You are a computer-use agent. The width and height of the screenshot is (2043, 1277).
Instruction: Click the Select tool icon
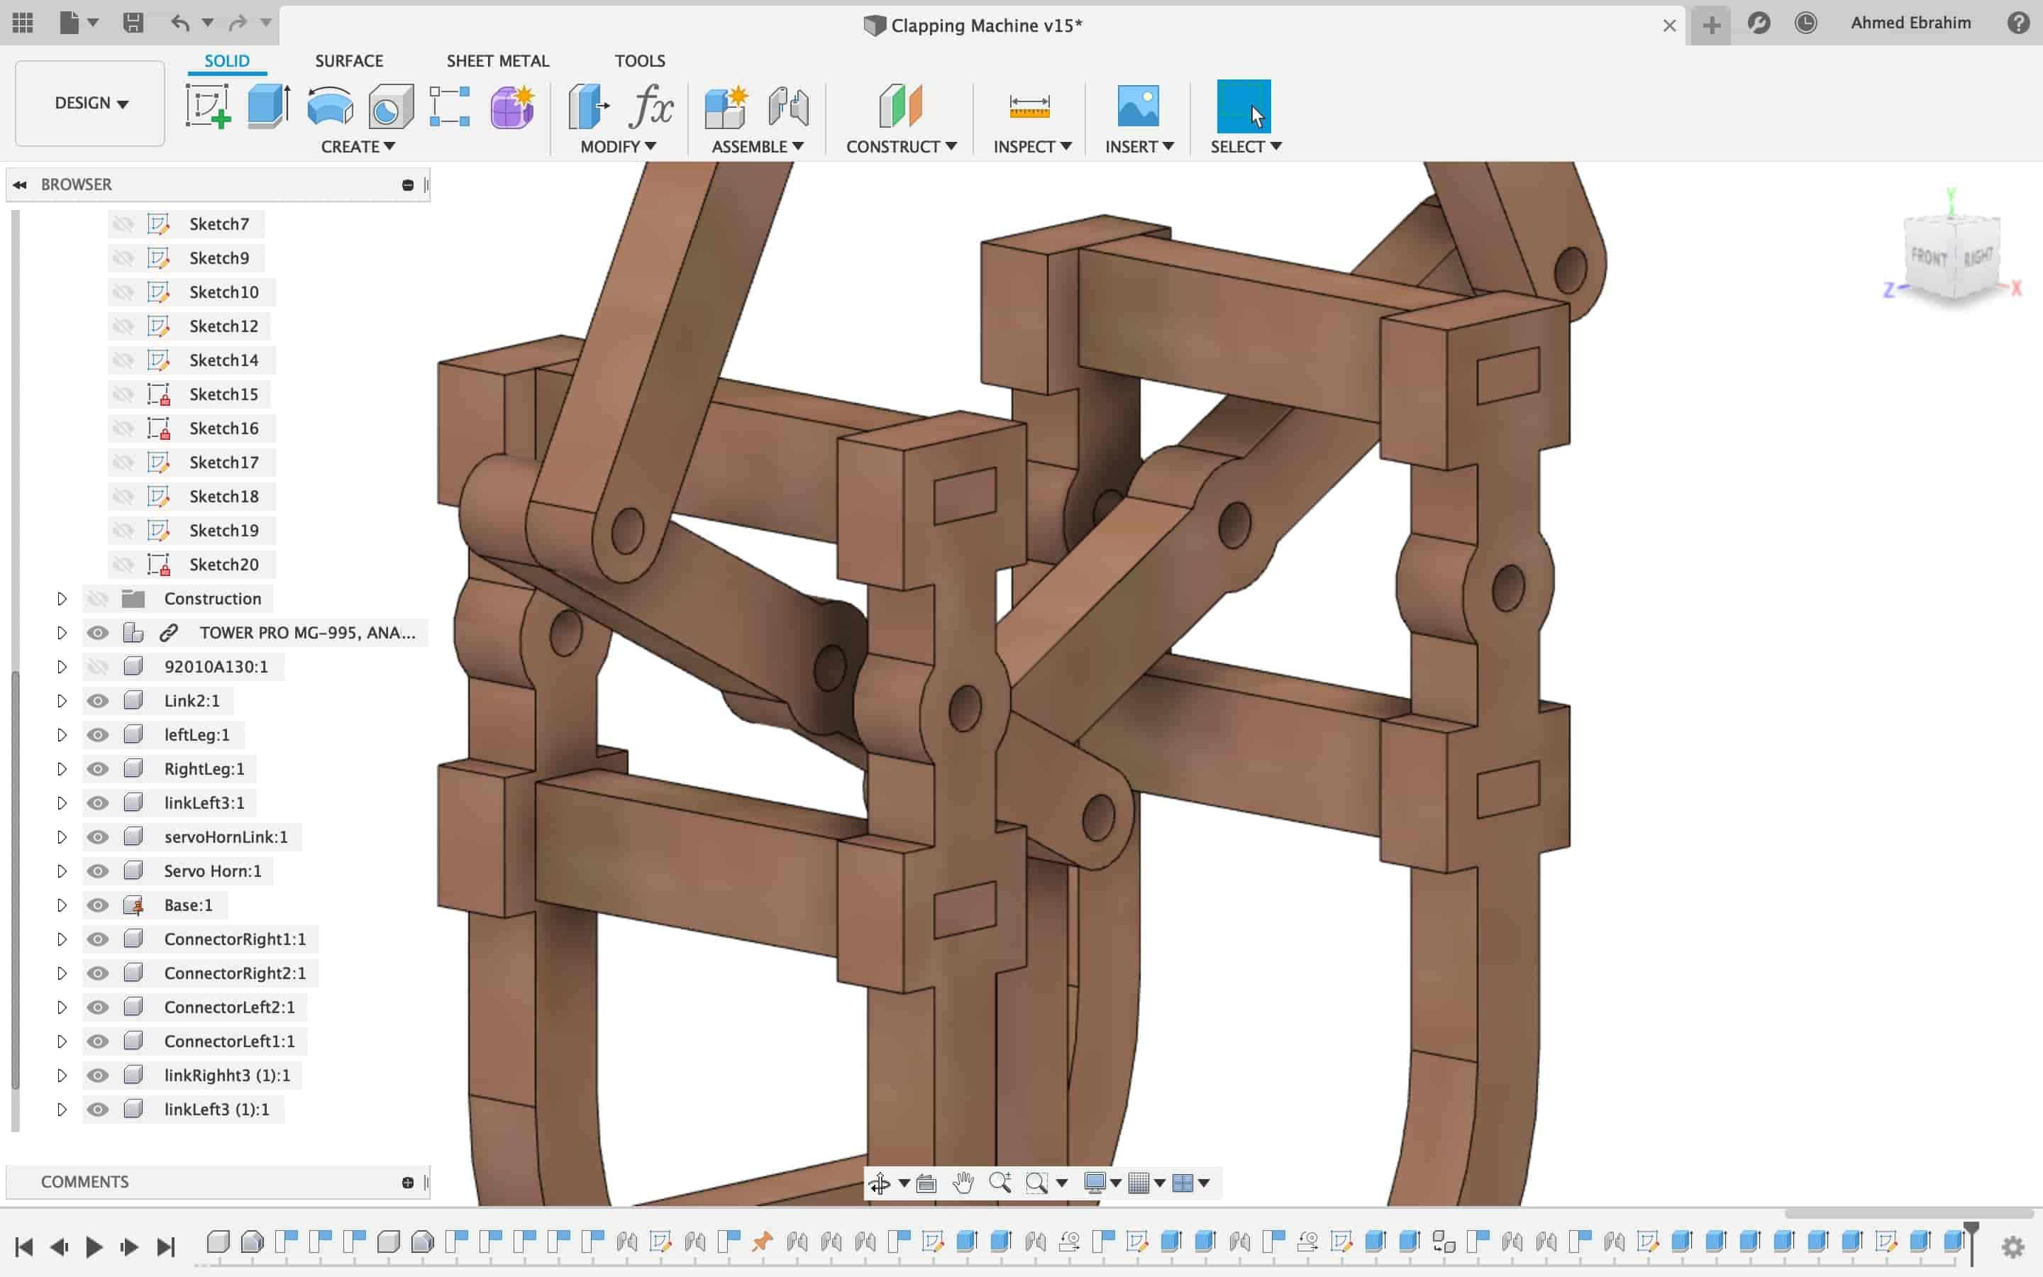click(x=1243, y=106)
